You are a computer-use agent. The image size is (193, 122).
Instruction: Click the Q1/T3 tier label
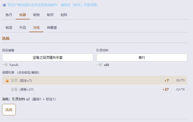click(180, 80)
